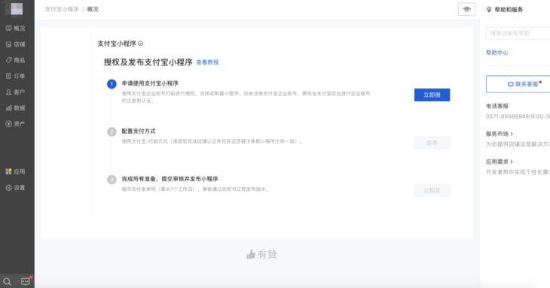Click the 联系客服 button
The image size is (550, 288).
click(x=518, y=84)
